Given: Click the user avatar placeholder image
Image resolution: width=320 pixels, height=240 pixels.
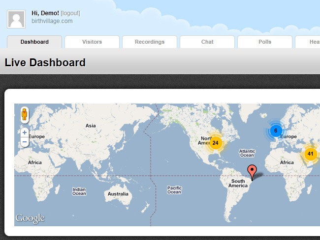Looking at the screenshot, I should tap(16, 19).
